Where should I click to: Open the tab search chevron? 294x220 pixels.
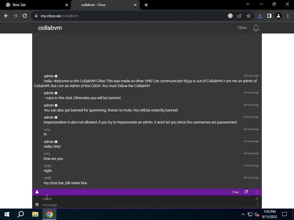click(248, 4)
